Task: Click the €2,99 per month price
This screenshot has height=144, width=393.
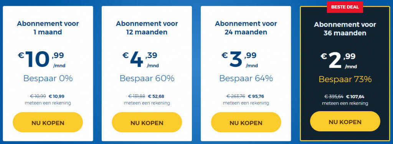Action: pyautogui.click(x=339, y=60)
